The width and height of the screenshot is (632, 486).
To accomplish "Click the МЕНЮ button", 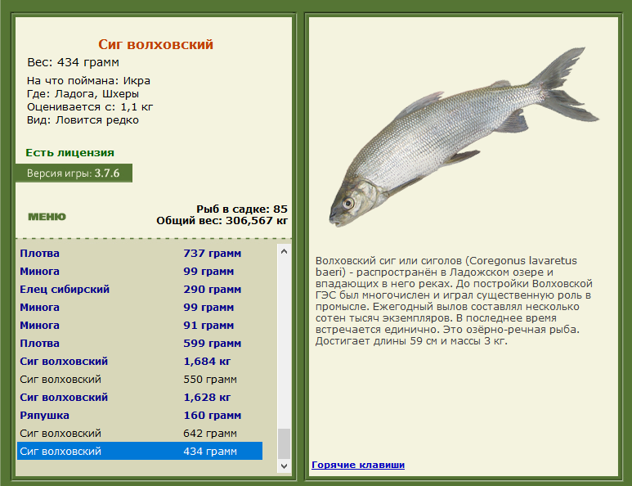I will [x=47, y=217].
